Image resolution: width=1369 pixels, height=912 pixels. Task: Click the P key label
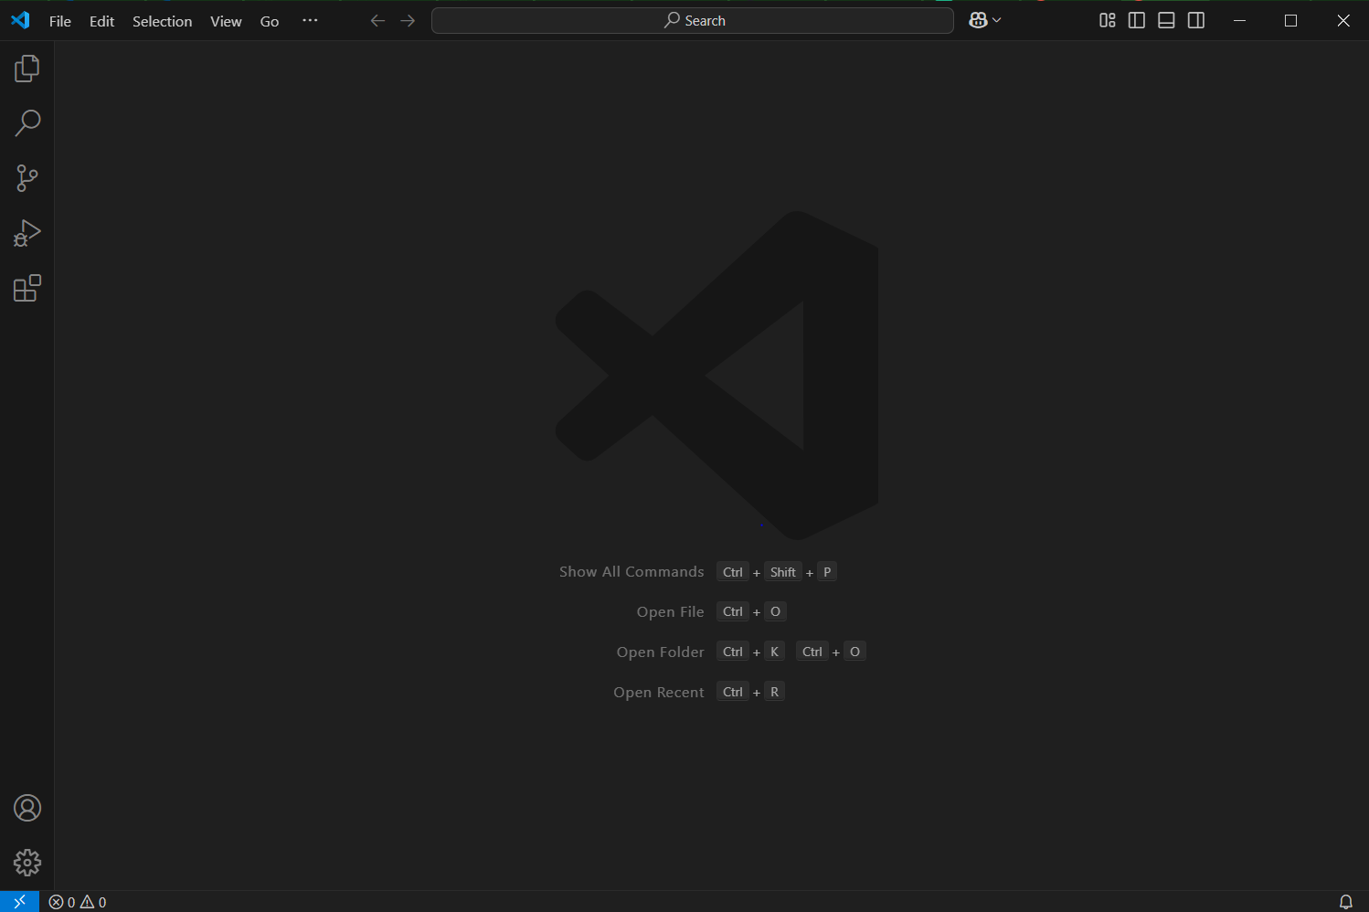(x=827, y=572)
